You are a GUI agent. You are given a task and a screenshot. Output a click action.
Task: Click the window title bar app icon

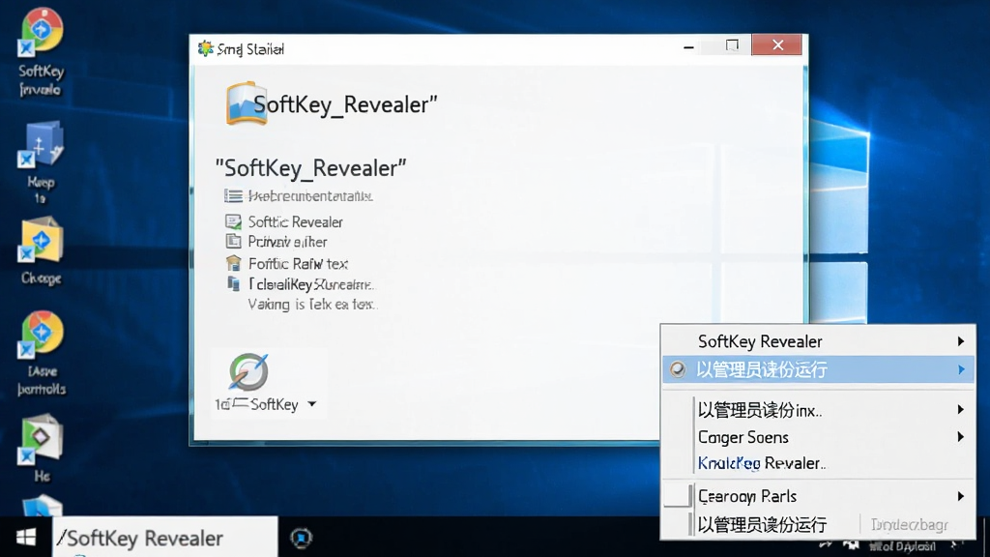(x=205, y=48)
